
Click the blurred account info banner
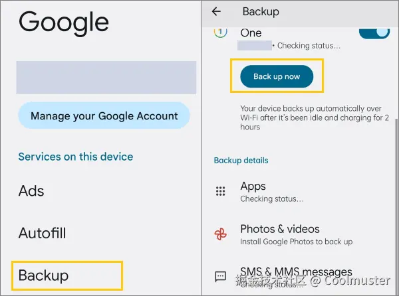pyautogui.click(x=106, y=78)
